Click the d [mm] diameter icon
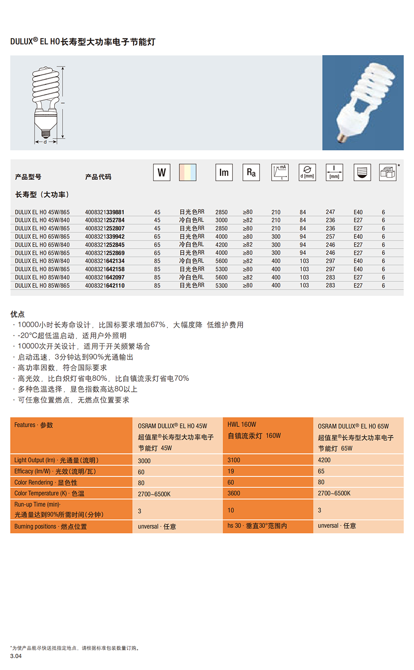The width and height of the screenshot is (414, 670). click(x=307, y=172)
